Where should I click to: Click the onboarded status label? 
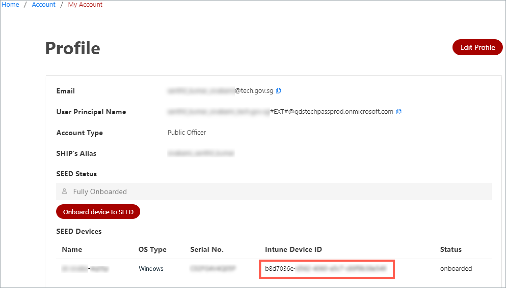[x=456, y=268]
